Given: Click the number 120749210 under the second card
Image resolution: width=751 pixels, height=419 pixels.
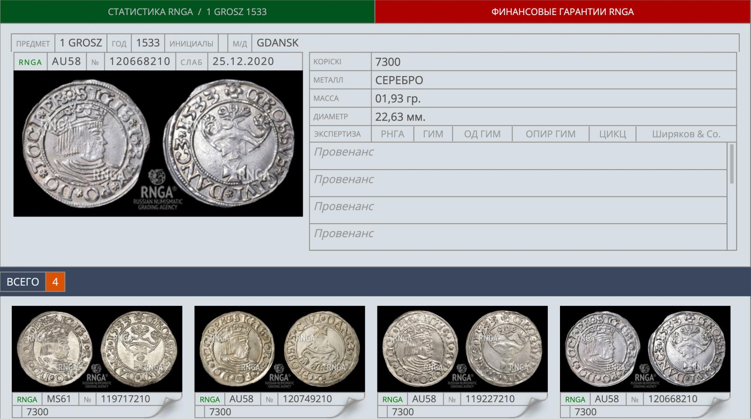Looking at the screenshot, I should click(x=307, y=399).
